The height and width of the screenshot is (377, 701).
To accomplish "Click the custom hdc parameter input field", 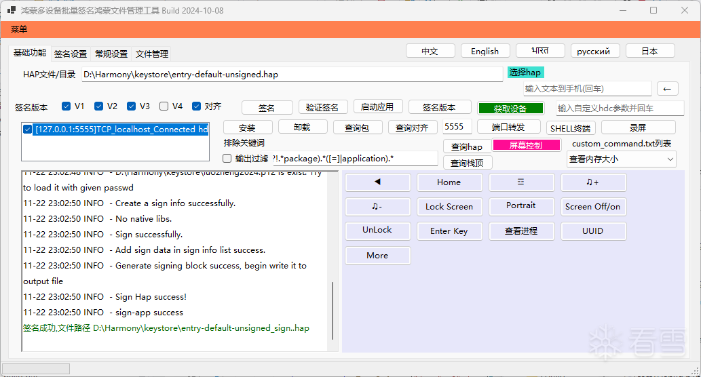I will [620, 108].
